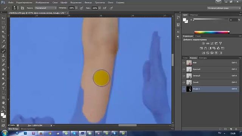This screenshot has width=242, height=136.
Task: Select the Dodge tool
Action: click(x=3, y=79)
